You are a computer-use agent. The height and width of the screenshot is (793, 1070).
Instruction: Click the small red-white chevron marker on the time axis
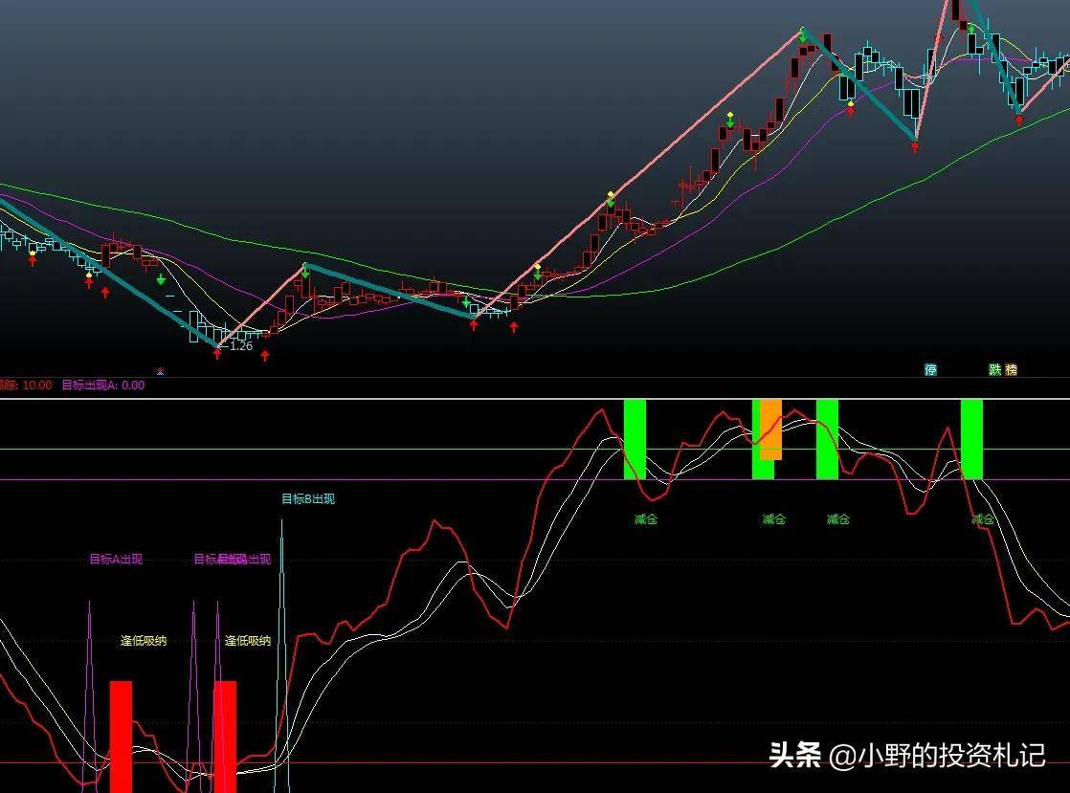(161, 371)
